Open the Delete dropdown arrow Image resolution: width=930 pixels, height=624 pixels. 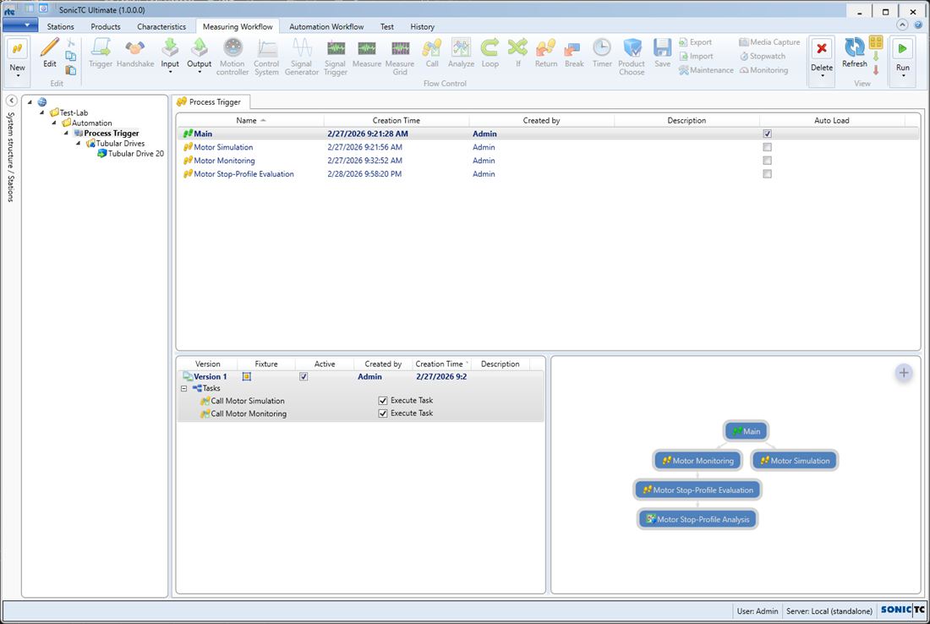click(822, 76)
